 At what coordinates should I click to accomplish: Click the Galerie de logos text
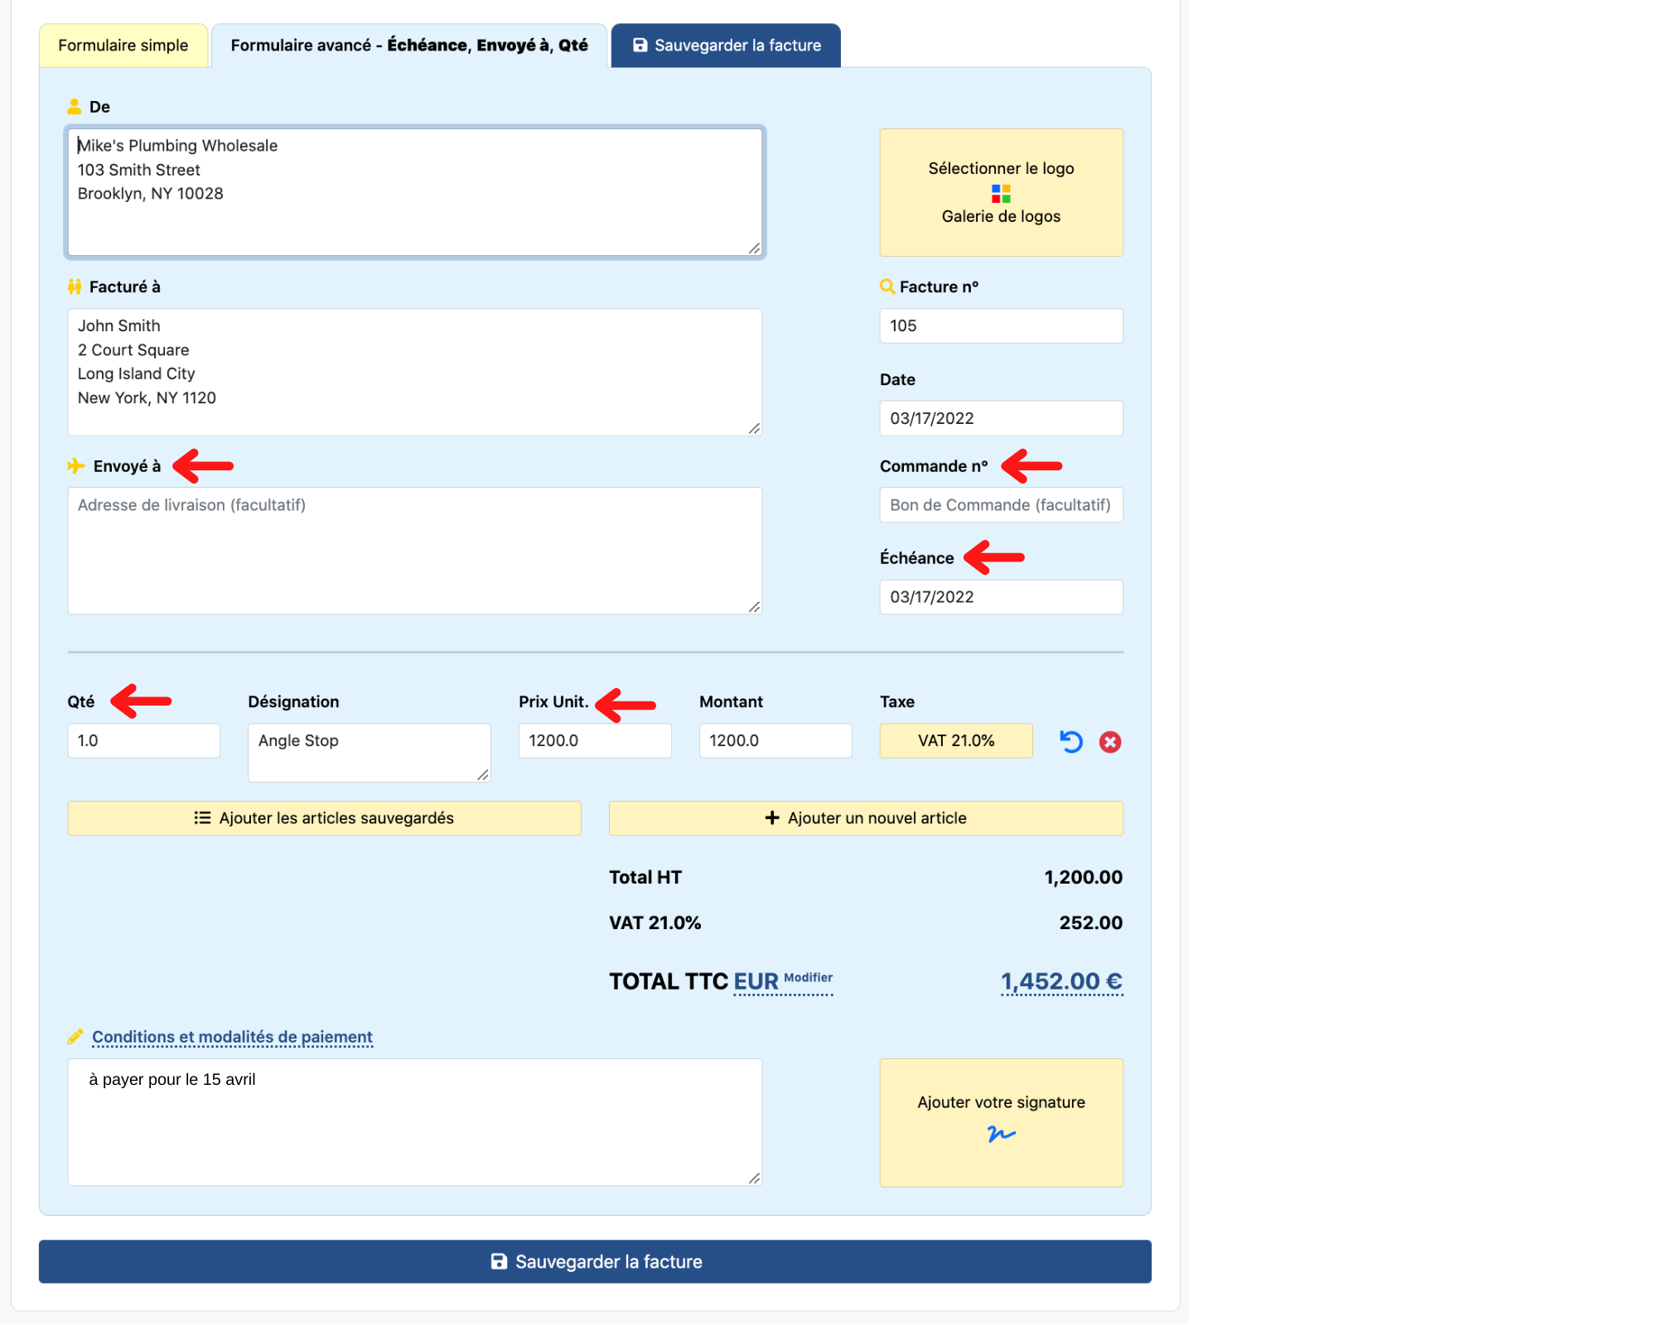(1001, 216)
